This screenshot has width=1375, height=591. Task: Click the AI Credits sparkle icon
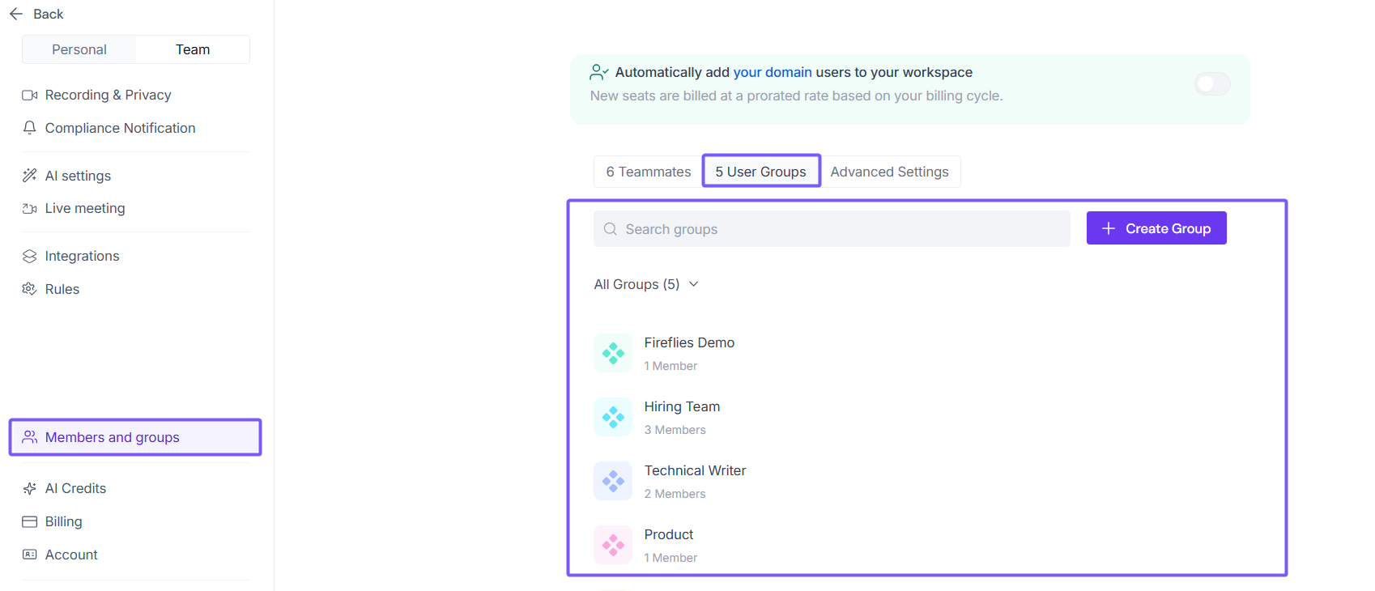coord(30,489)
